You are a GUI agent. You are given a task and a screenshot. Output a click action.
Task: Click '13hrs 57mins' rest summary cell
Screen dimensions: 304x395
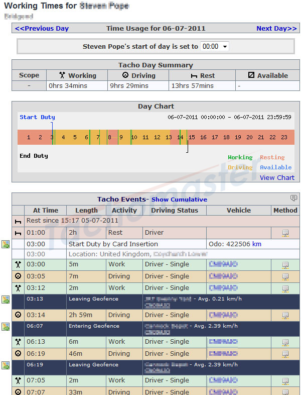(202, 85)
